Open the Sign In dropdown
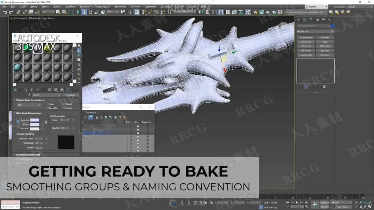The height and width of the screenshot is (210, 374). coord(316,7)
